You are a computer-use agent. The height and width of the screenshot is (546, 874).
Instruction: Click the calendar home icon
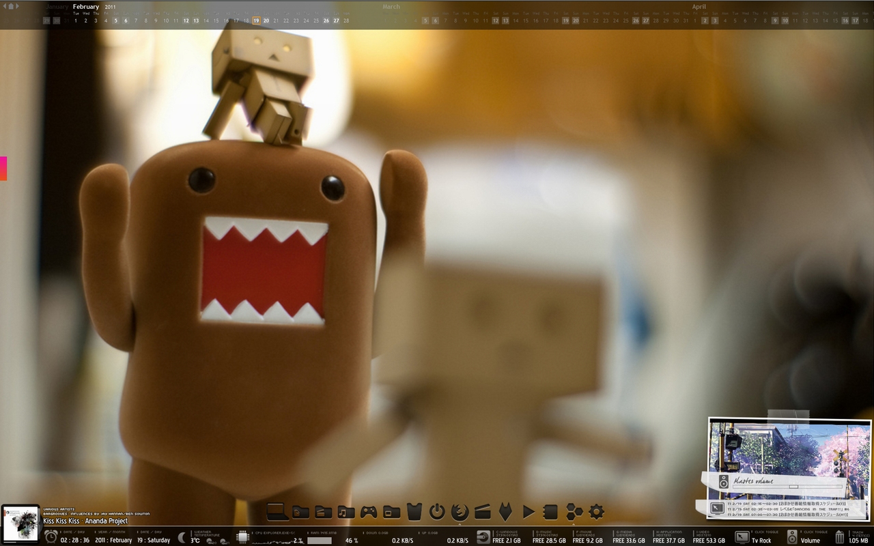(x=10, y=6)
